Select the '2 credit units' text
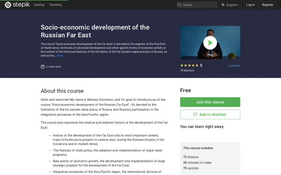The width and height of the screenshot is (281, 175). [53, 67]
